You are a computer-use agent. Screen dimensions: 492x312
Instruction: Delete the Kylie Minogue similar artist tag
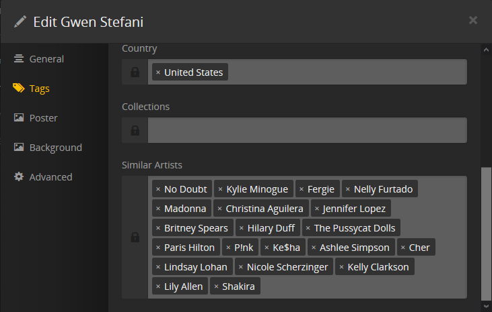click(220, 189)
